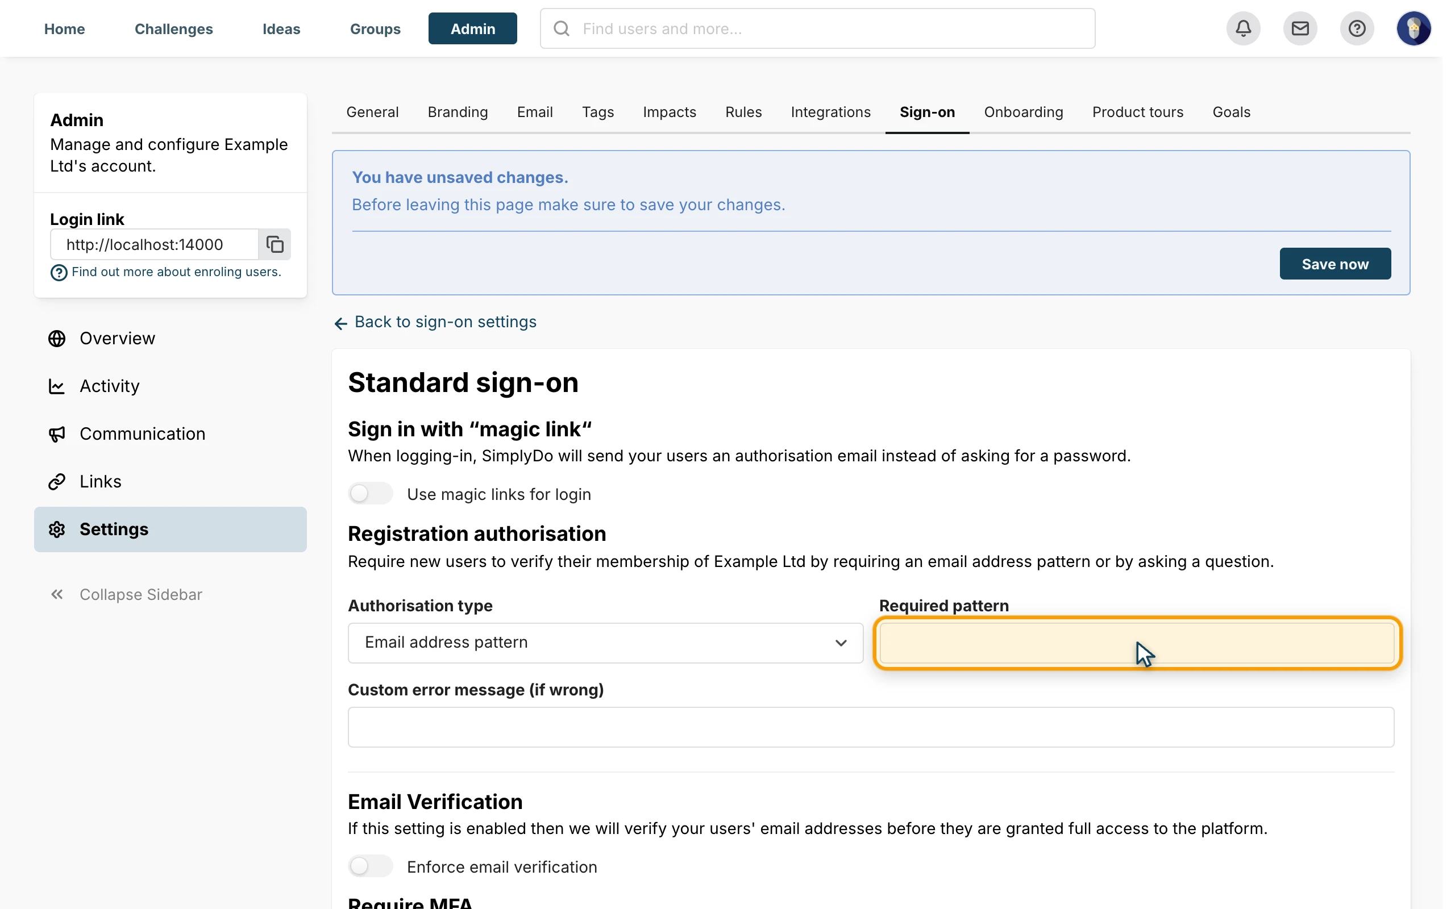Open the Authorisation type dropdown

click(x=605, y=643)
